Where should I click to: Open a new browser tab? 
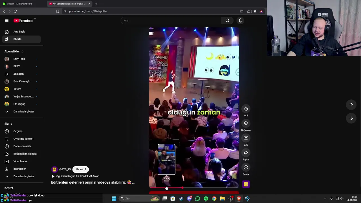[x=96, y=4]
